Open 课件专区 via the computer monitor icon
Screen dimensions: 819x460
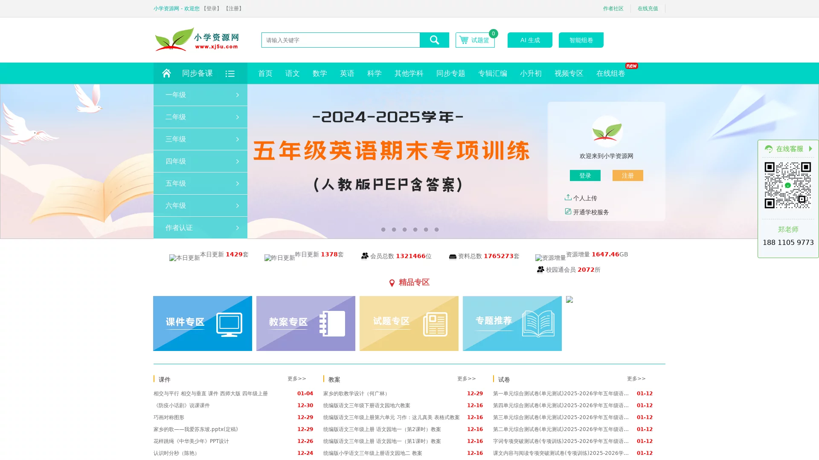230,323
